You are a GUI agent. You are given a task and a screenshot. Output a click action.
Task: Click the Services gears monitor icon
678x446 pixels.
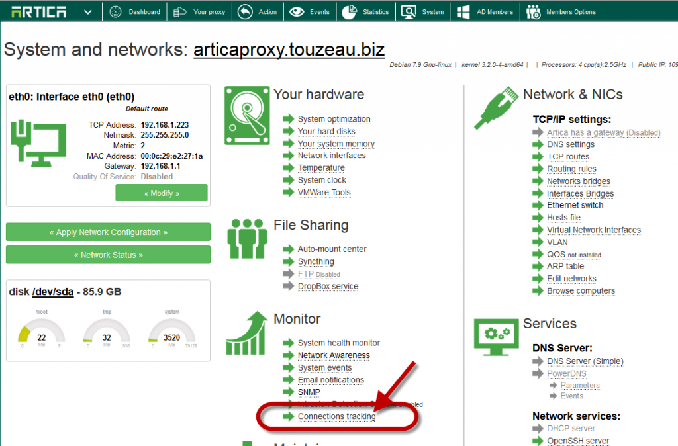tap(496, 337)
